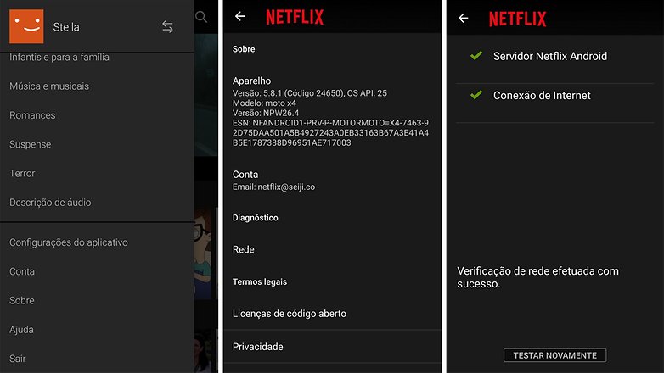Open Sobre in the side menu
This screenshot has width=664, height=373.
coord(22,301)
